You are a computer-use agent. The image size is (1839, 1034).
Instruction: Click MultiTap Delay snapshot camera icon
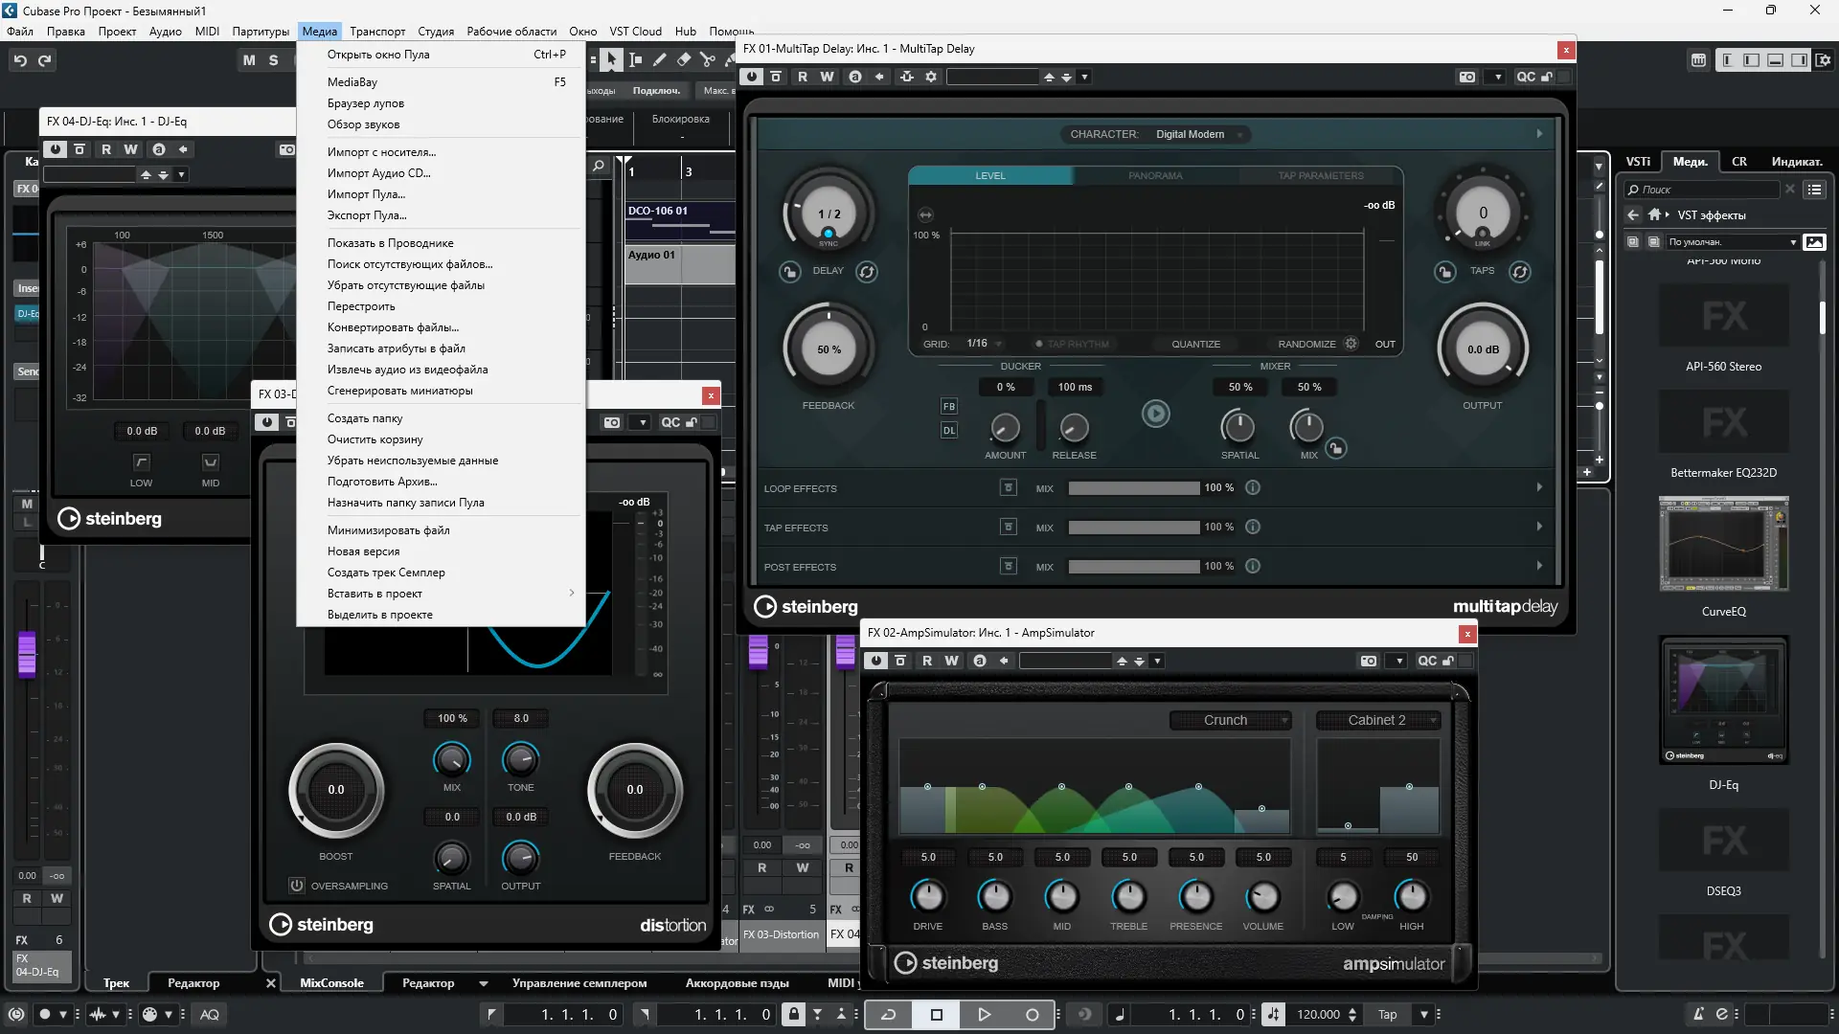point(1466,77)
